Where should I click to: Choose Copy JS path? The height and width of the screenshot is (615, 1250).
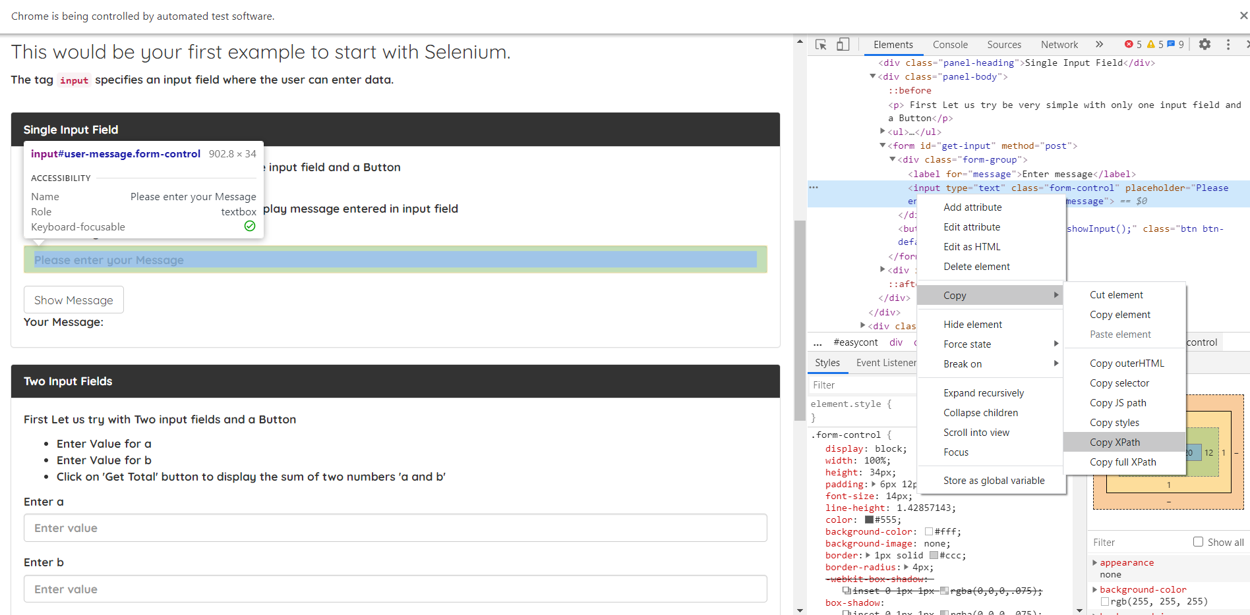1125,402
